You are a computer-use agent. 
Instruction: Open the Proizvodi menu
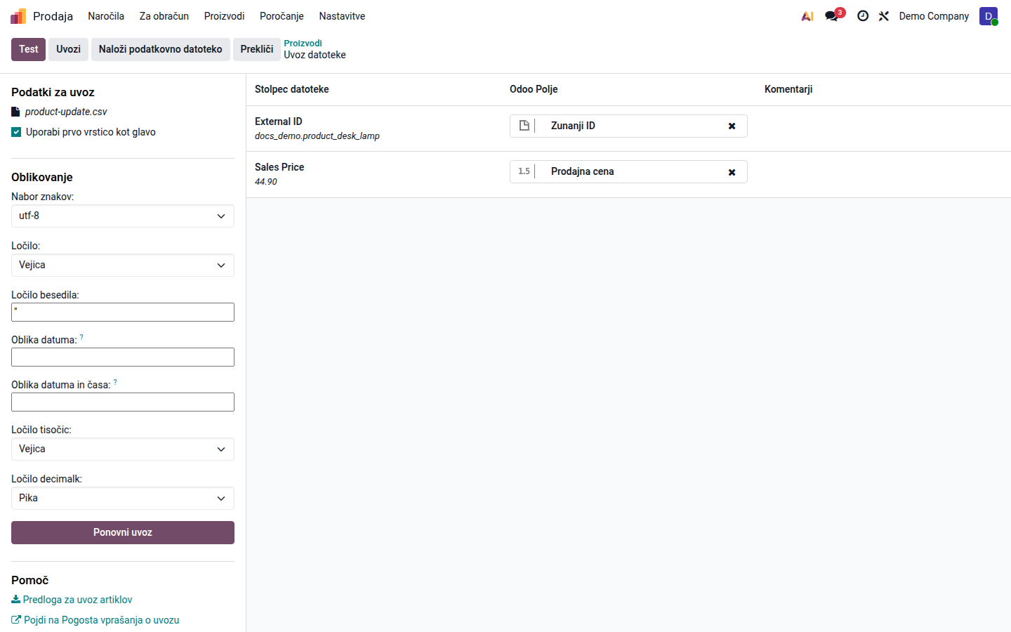click(225, 16)
